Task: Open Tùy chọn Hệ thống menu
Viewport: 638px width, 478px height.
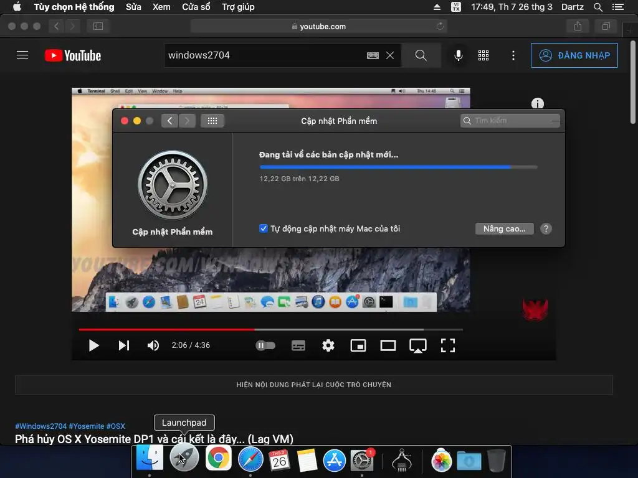Action: [74, 7]
